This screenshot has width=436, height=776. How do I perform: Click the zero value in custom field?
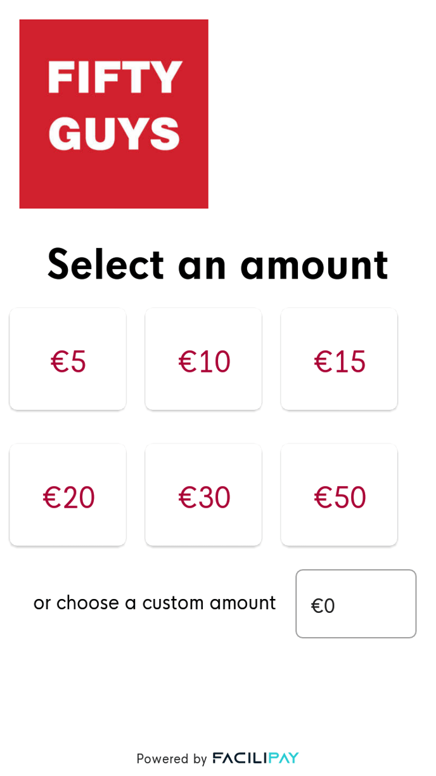[x=330, y=606]
